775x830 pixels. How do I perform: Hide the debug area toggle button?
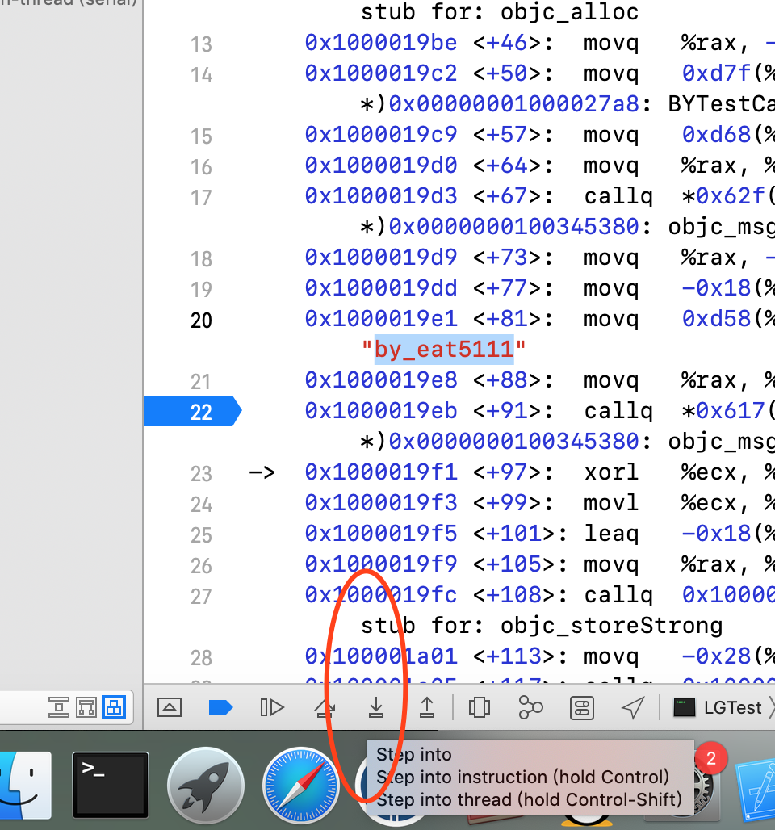pyautogui.click(x=170, y=707)
